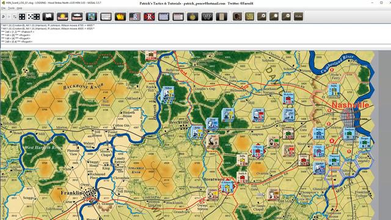Select the Schofield leader counter
Viewport: 391px width, 220px height.
(x=319, y=168)
